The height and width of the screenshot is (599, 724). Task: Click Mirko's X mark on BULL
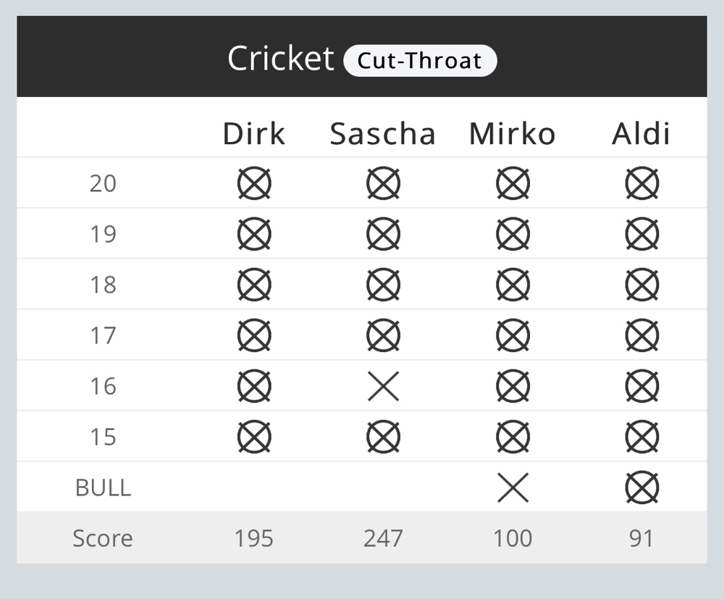[x=513, y=487]
